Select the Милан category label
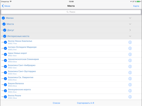The width and height of the screenshot is (142, 106). click(10, 18)
